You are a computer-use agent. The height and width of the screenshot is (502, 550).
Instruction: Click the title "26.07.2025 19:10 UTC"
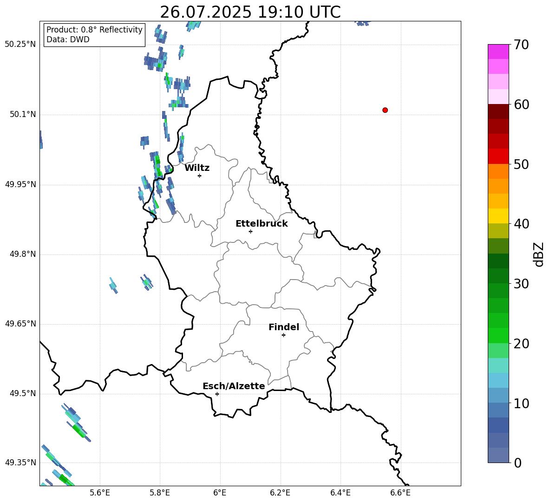click(x=250, y=12)
